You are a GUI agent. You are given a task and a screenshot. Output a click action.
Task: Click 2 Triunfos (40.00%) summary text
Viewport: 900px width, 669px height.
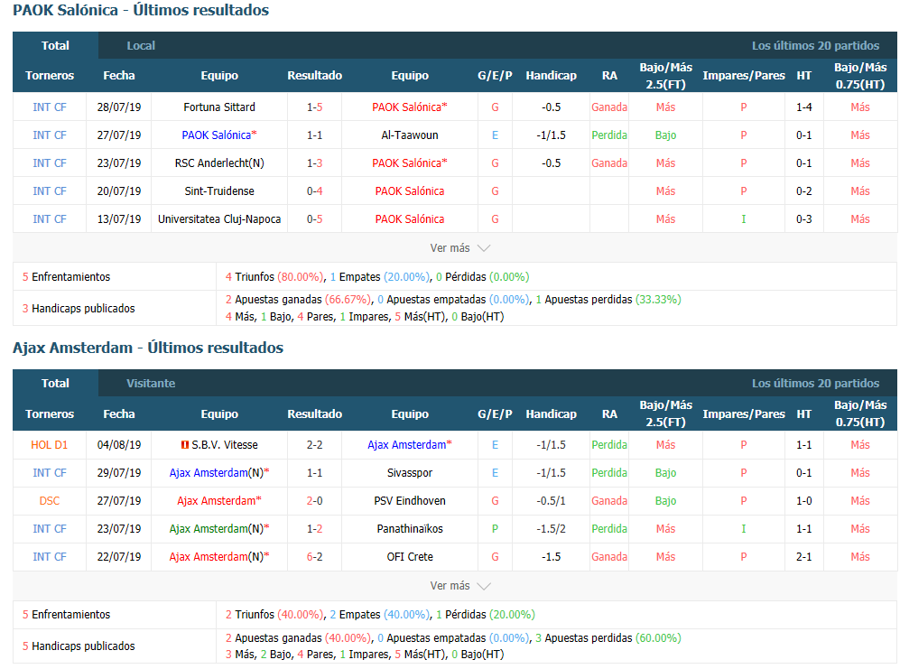275,615
